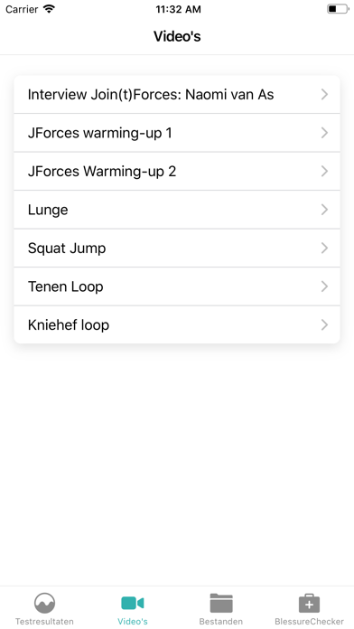Open the Testresultaten chart icon

click(x=44, y=603)
